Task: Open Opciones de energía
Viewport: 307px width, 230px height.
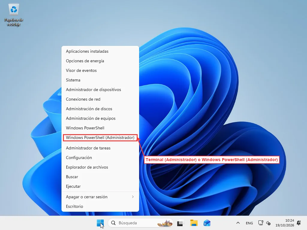Action: [x=100, y=61]
